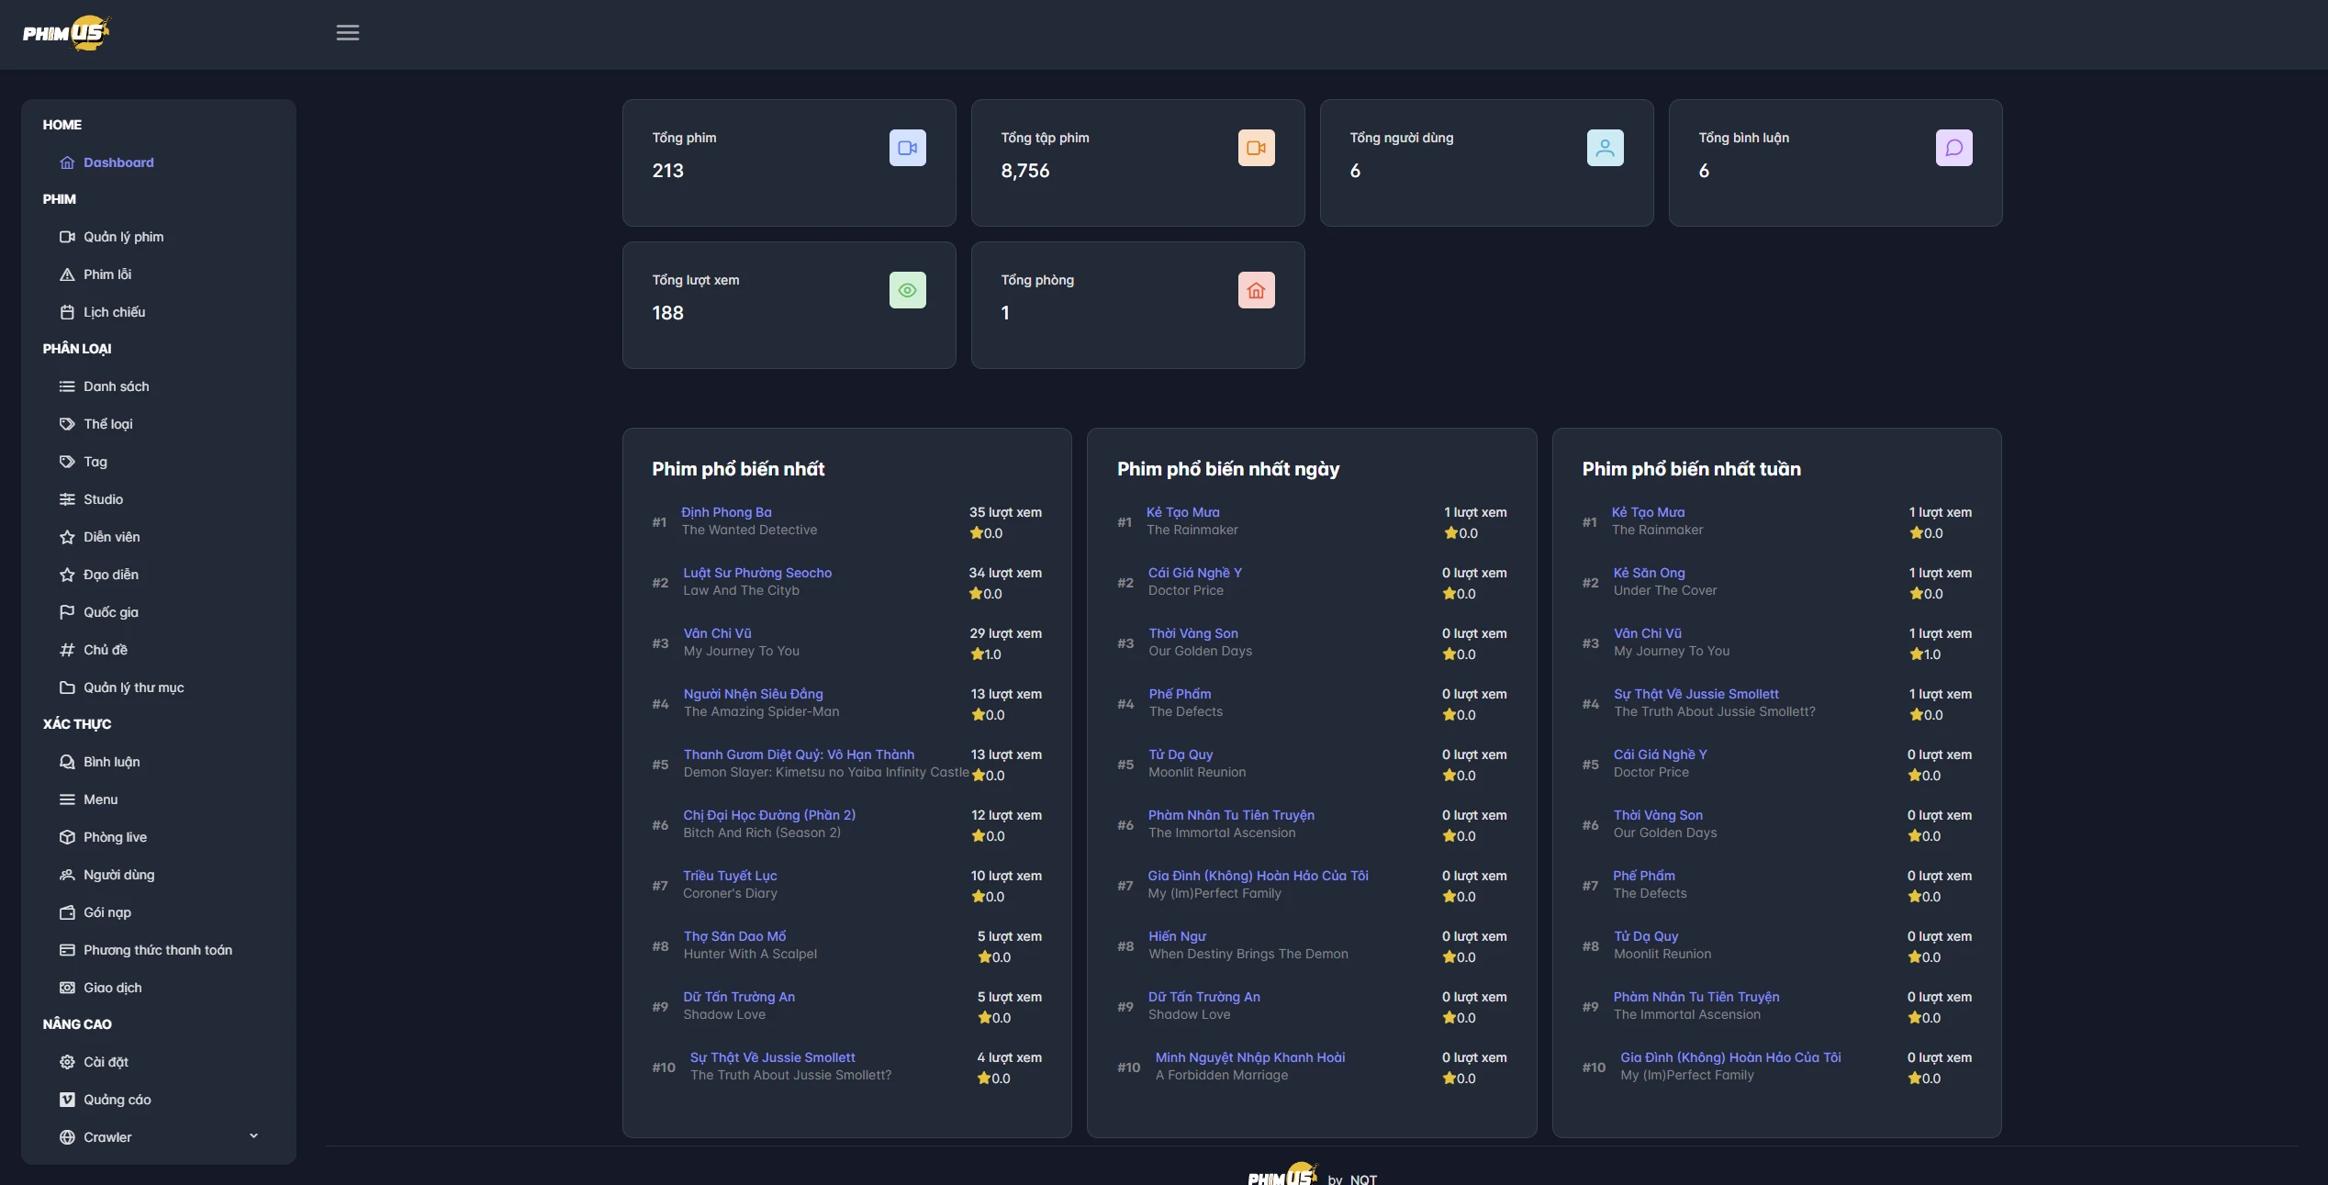Viewport: 2328px width, 1185px height.
Task: Click the house icon on Tổng phòng card
Action: [1256, 290]
